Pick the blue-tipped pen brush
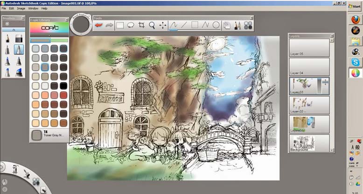Image resolution: width=363 pixels, height=194 pixels. point(7,61)
